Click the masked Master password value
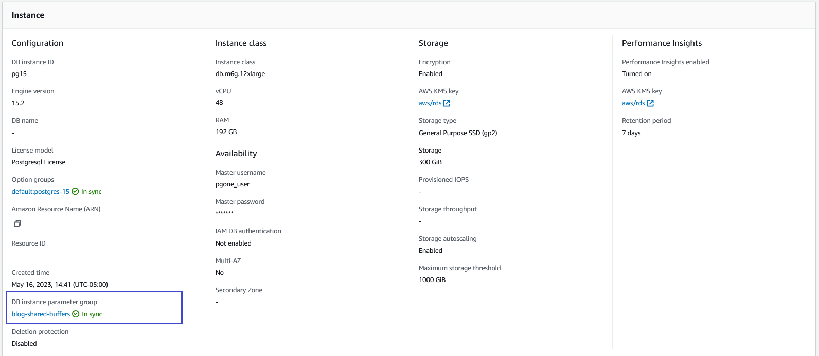The width and height of the screenshot is (819, 356). click(x=224, y=213)
